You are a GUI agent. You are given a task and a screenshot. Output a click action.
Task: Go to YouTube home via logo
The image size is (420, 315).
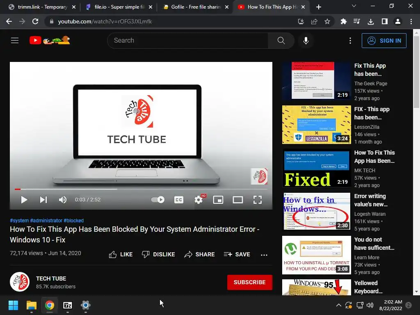[x=50, y=41]
